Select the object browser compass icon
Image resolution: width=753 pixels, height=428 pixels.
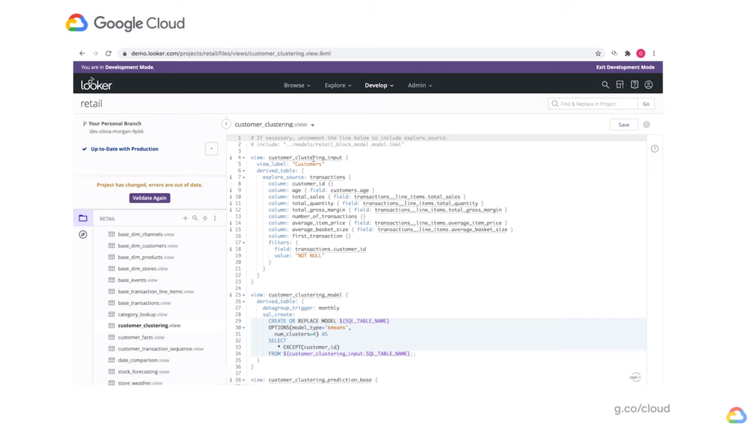pos(82,234)
